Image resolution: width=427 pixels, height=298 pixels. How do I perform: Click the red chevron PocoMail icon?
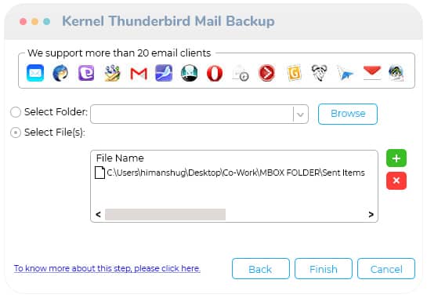[266, 73]
